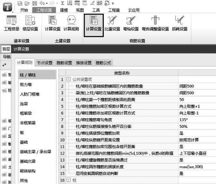Collapse the 公共设置项 group row
Image resolution: width=216 pixels, height=184 pixels.
click(69, 79)
